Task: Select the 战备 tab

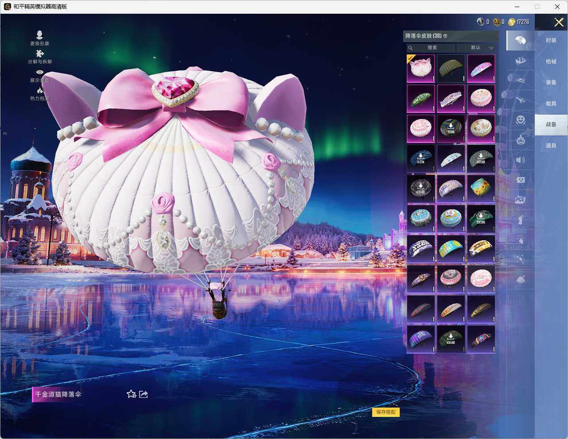Action: pyautogui.click(x=551, y=124)
